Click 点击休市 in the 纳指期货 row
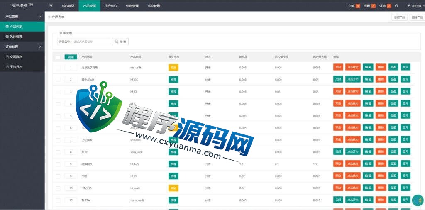The image size is (425, 210). tap(353, 164)
